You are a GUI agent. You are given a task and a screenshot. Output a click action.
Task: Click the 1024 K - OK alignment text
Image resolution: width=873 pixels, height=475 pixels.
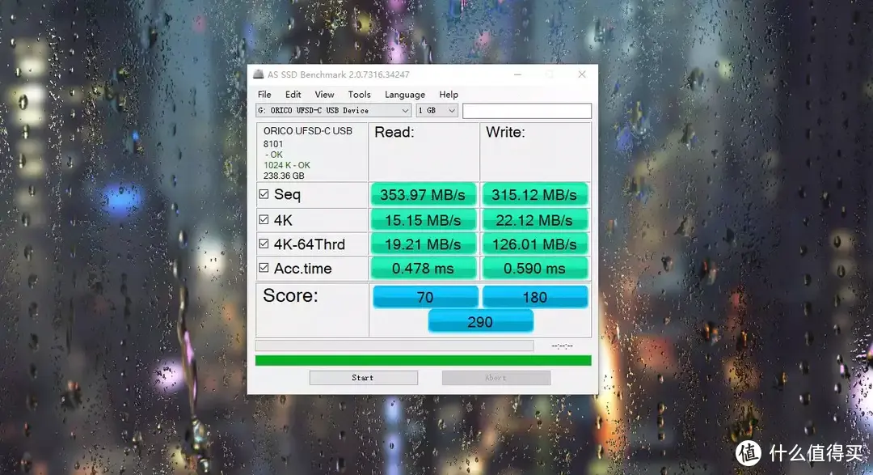tap(287, 165)
